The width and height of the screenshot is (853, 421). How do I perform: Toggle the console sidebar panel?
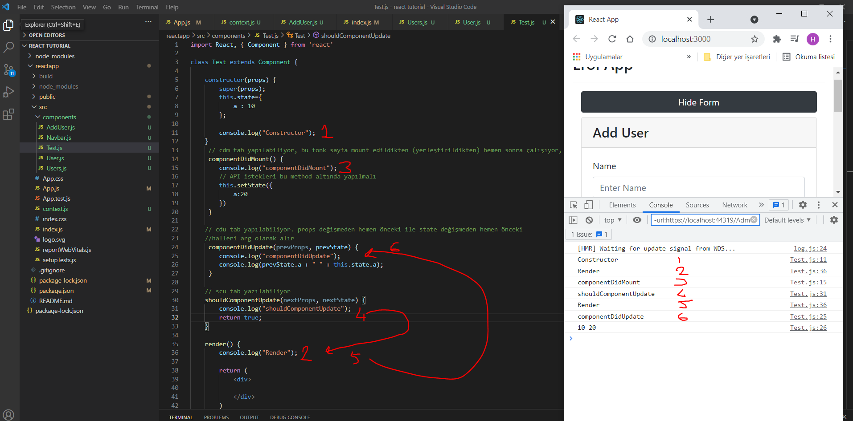(x=573, y=220)
